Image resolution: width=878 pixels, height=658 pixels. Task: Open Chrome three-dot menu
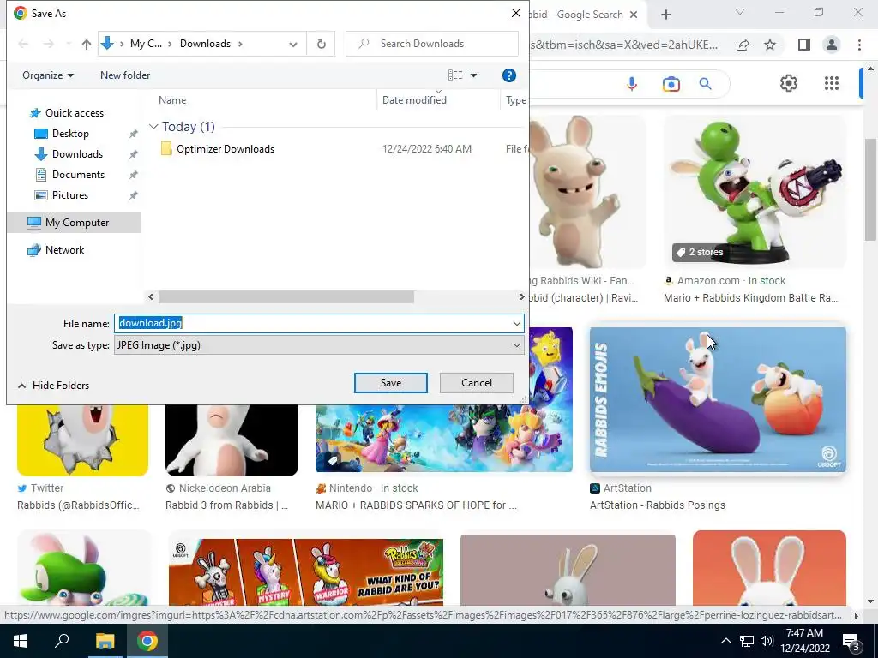point(859,45)
